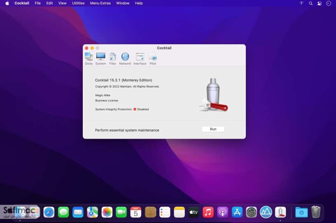Open the Calendar app in Dock
336x223 pixels.
[136, 212]
